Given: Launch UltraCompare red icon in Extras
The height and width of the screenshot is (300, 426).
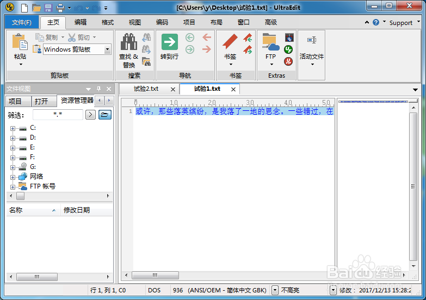Looking at the screenshot, I should pos(288,61).
